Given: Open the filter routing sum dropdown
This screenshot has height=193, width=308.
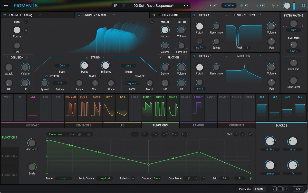Looking at the screenshot, I should [294, 30].
